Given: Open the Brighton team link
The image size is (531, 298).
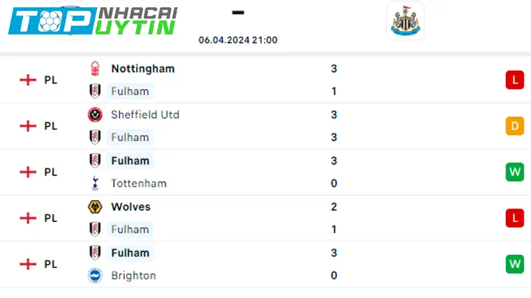Looking at the screenshot, I should [133, 275].
